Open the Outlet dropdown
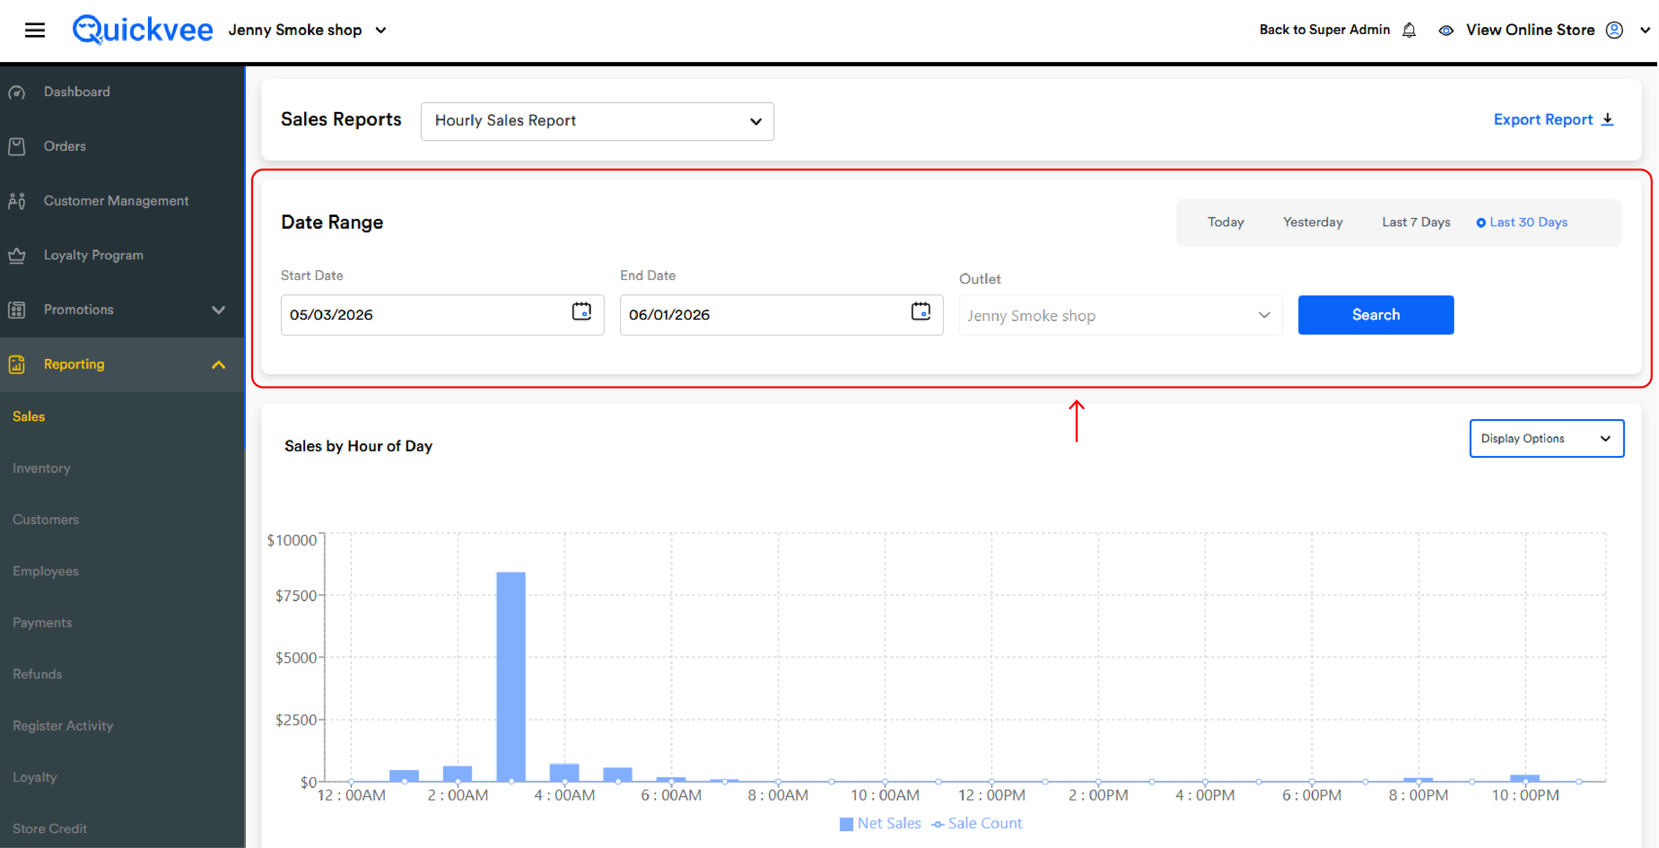The width and height of the screenshot is (1659, 848). point(1120,315)
